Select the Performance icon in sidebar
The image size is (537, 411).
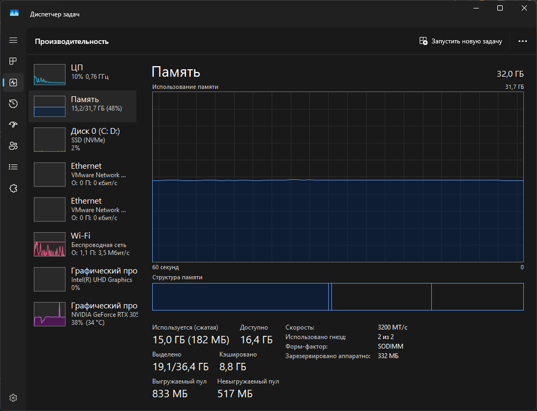(x=13, y=83)
